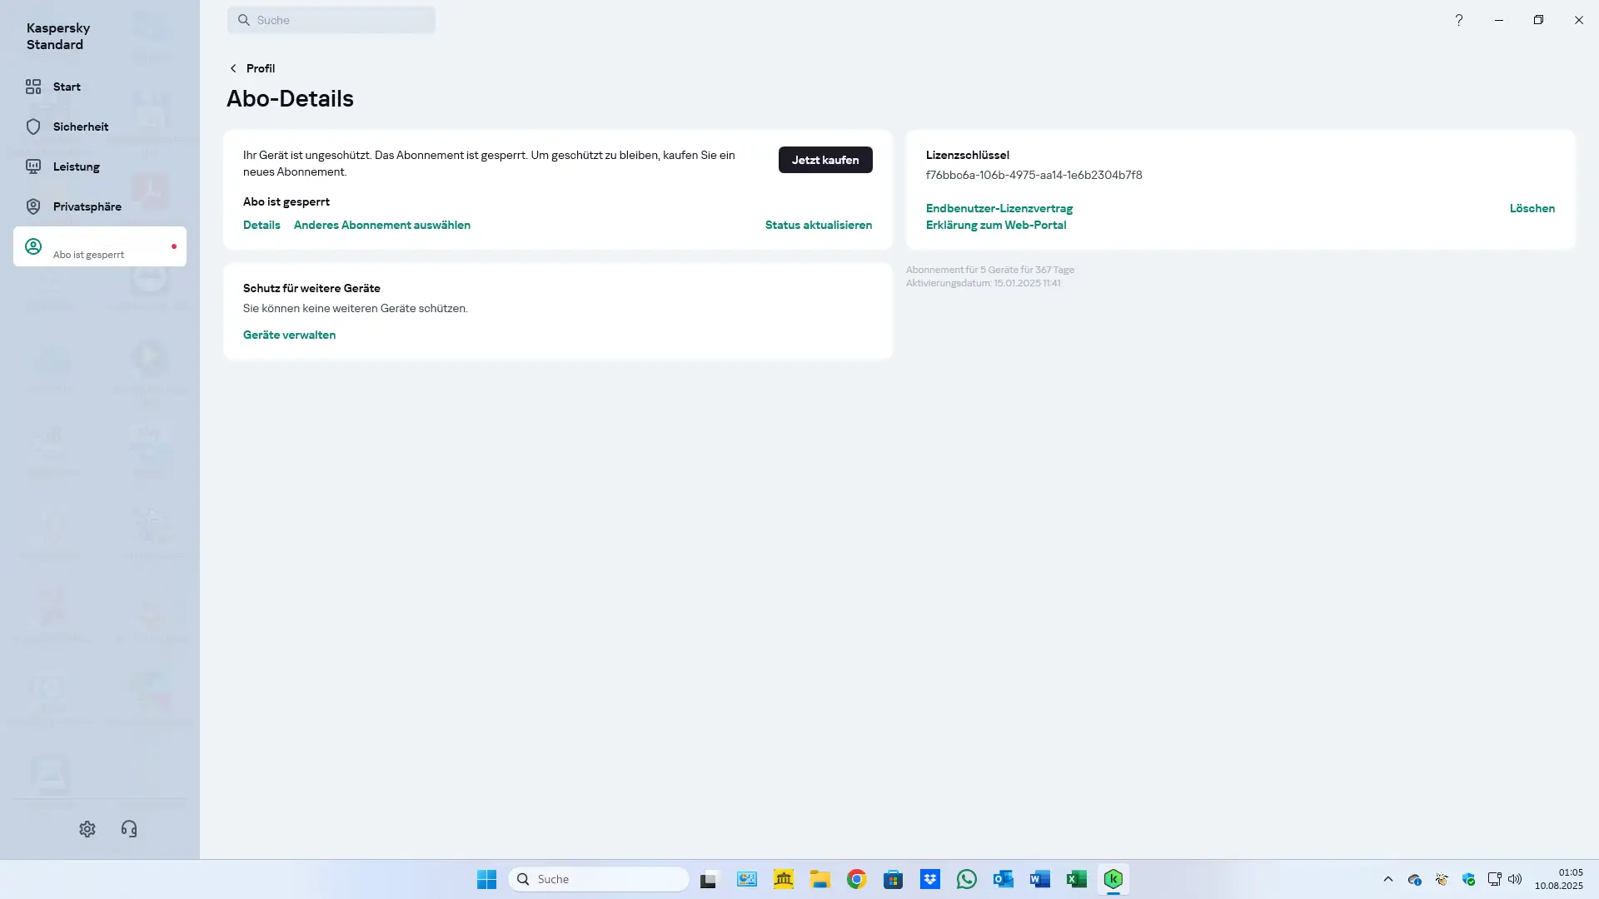Open Erklärung zum Web-Portal link
Viewport: 1599px width, 899px height.
point(995,225)
